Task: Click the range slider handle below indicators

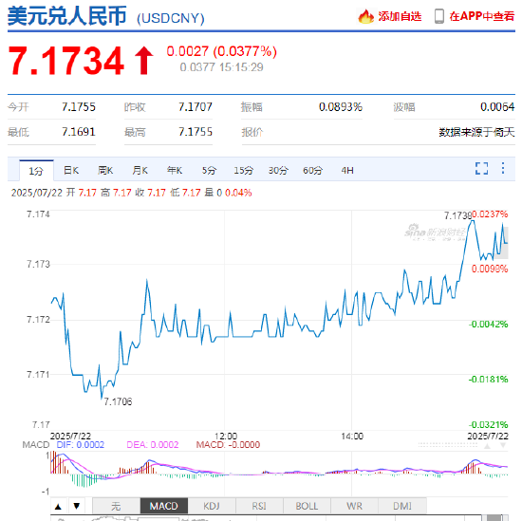Action: [x=494, y=517]
